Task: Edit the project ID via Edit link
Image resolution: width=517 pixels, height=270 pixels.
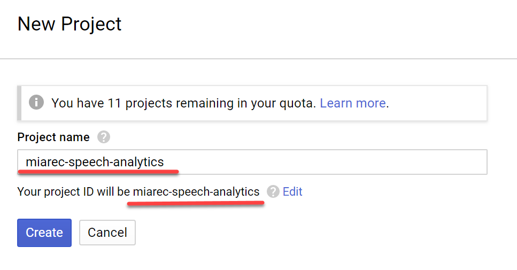Action: (x=292, y=191)
